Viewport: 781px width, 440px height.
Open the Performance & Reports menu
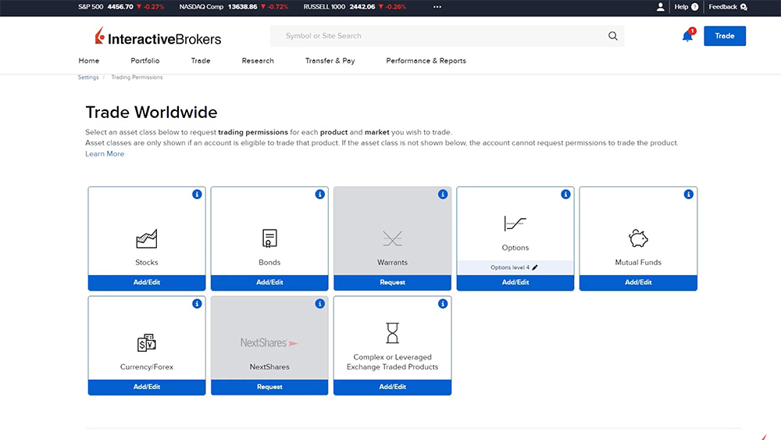pyautogui.click(x=426, y=61)
